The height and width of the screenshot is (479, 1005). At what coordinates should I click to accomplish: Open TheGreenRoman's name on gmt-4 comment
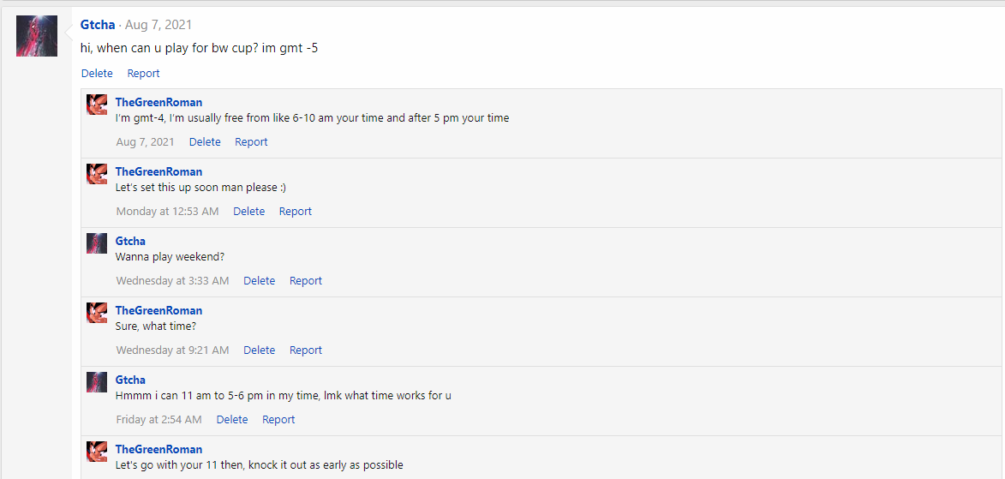[x=159, y=102]
